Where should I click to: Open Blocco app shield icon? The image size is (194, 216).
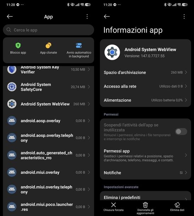point(18,45)
